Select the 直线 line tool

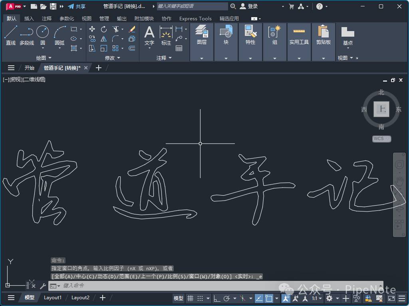coord(11,35)
